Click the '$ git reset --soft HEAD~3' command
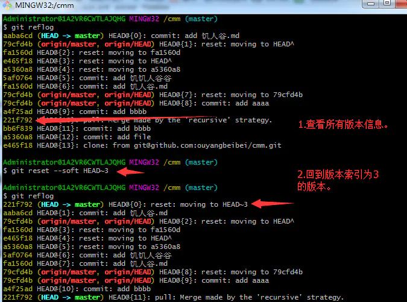 (56, 171)
